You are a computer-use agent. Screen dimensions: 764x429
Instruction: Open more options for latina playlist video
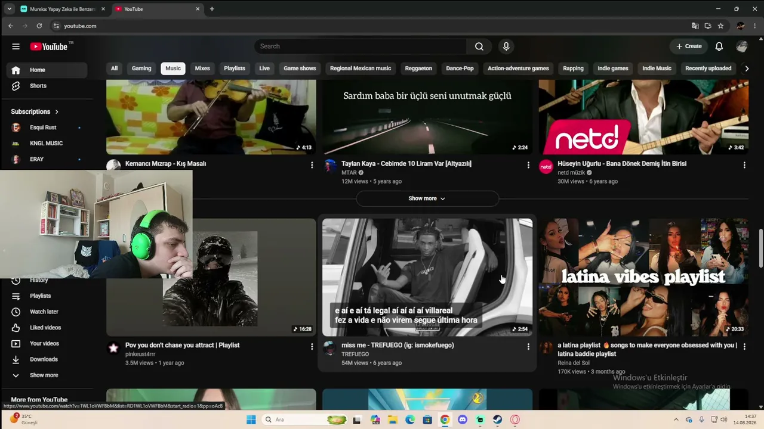(744, 346)
